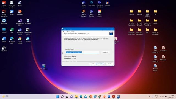Select the Telegram desktop shortcut
This screenshot has width=176, height=99.
(28, 40)
